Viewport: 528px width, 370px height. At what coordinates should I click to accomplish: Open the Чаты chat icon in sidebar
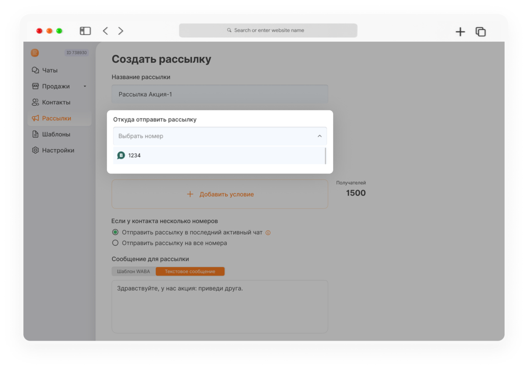tap(35, 70)
